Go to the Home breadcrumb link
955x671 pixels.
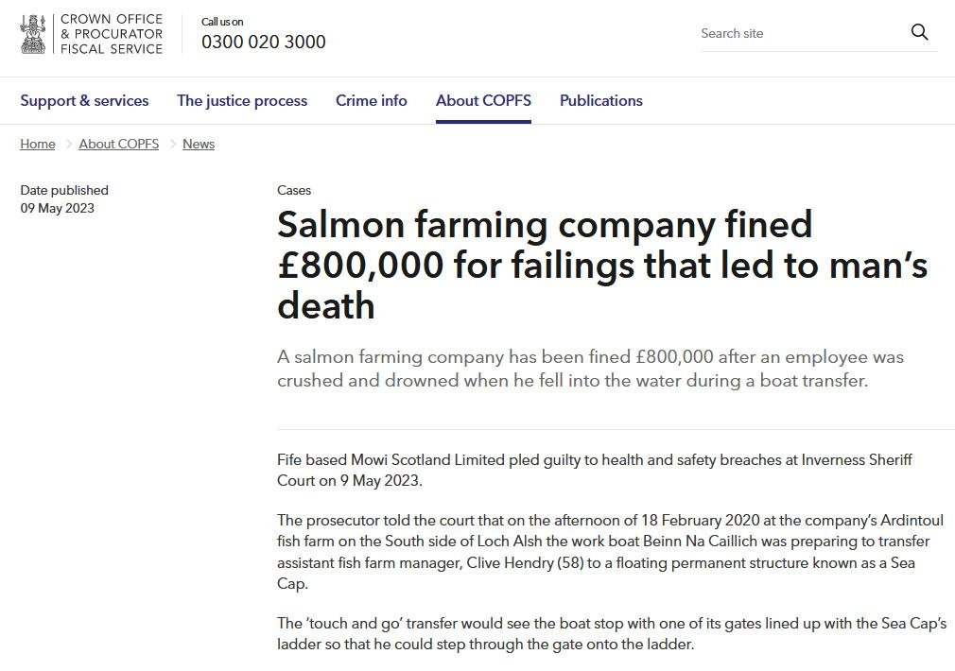pos(38,144)
